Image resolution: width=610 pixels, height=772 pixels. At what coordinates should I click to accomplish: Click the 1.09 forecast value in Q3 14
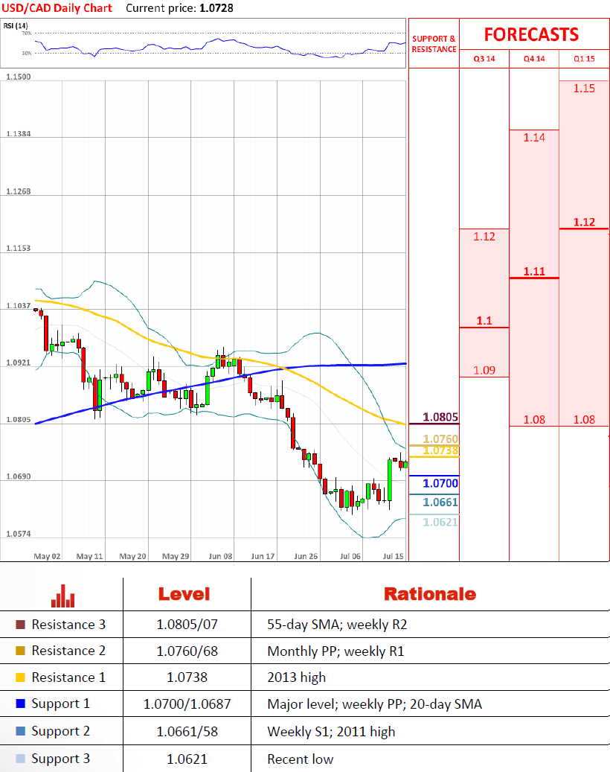pos(484,370)
